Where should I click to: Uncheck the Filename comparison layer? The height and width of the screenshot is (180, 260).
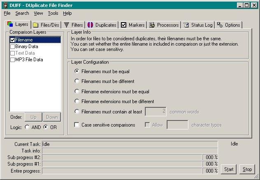(x=12, y=40)
